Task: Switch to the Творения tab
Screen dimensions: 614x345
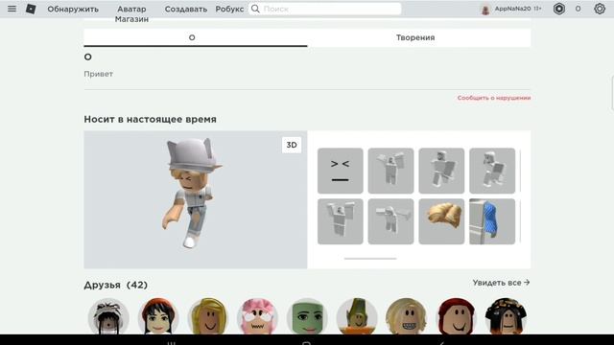Action: click(x=415, y=37)
